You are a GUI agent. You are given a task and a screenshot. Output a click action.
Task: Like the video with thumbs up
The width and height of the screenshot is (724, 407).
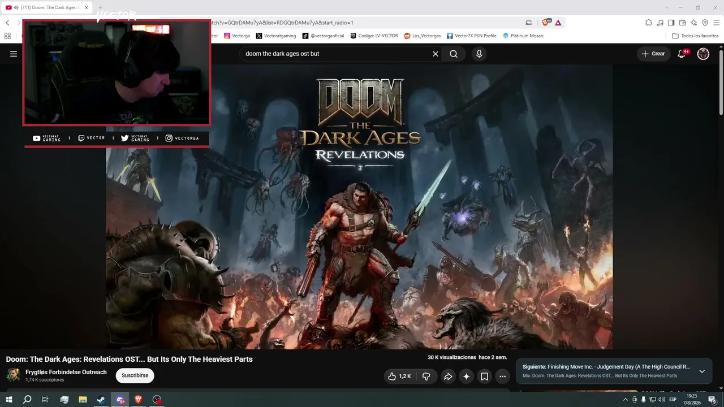point(399,376)
